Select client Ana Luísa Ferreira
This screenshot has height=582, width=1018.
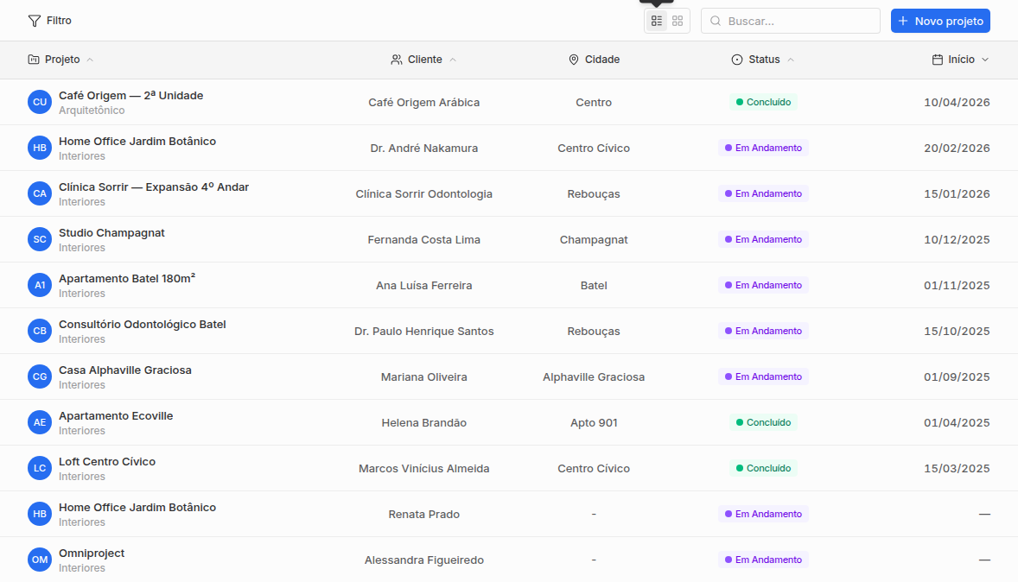tap(424, 285)
